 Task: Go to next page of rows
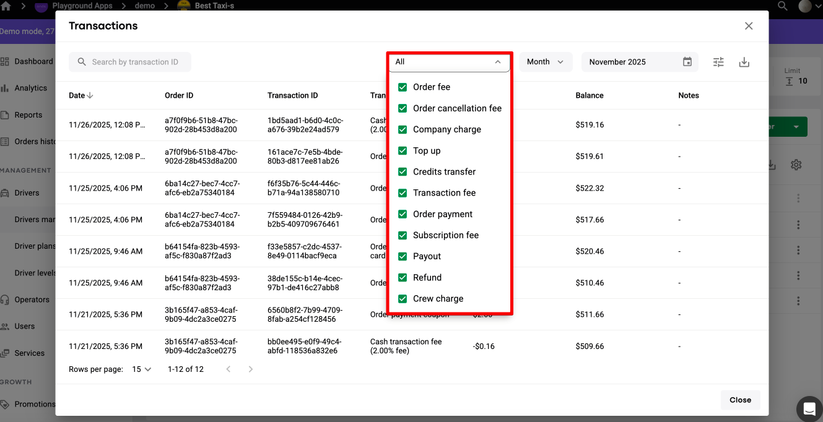250,369
